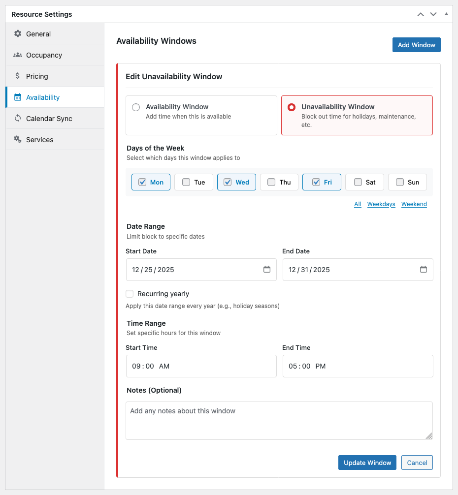Open the End Date calendar picker icon
458x495 pixels.
tap(424, 270)
